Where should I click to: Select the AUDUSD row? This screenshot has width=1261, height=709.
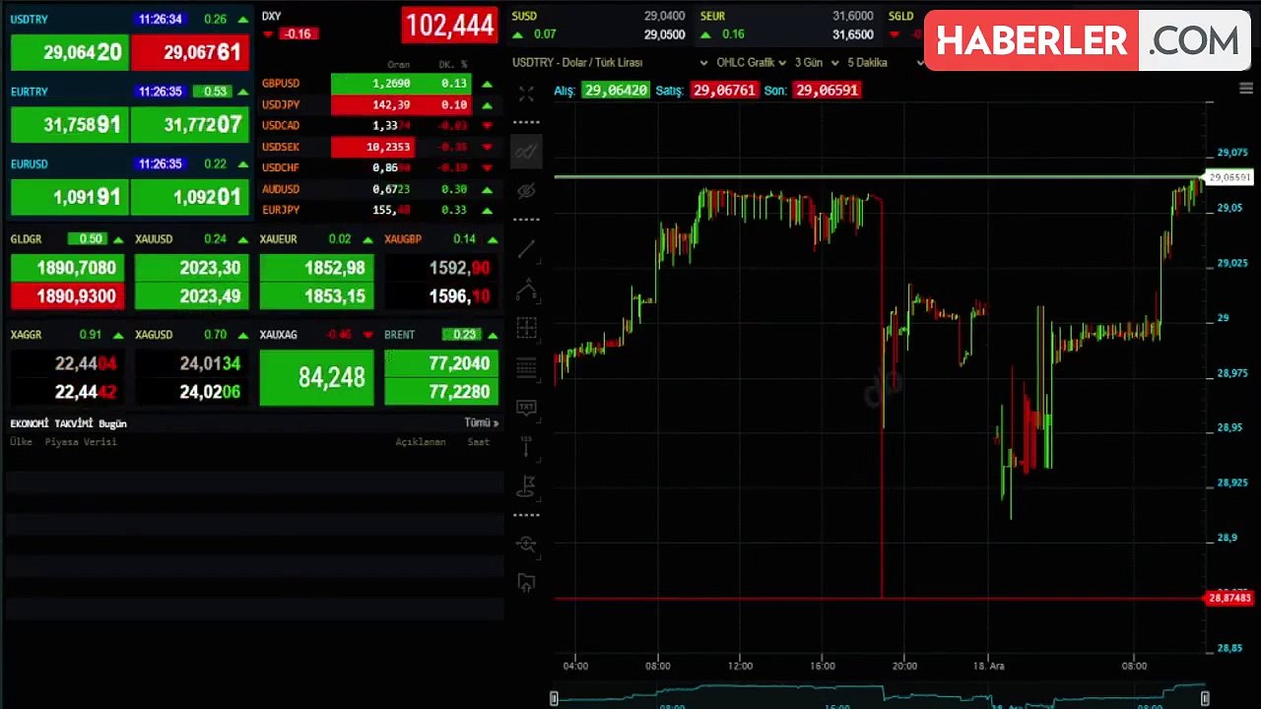click(x=378, y=189)
